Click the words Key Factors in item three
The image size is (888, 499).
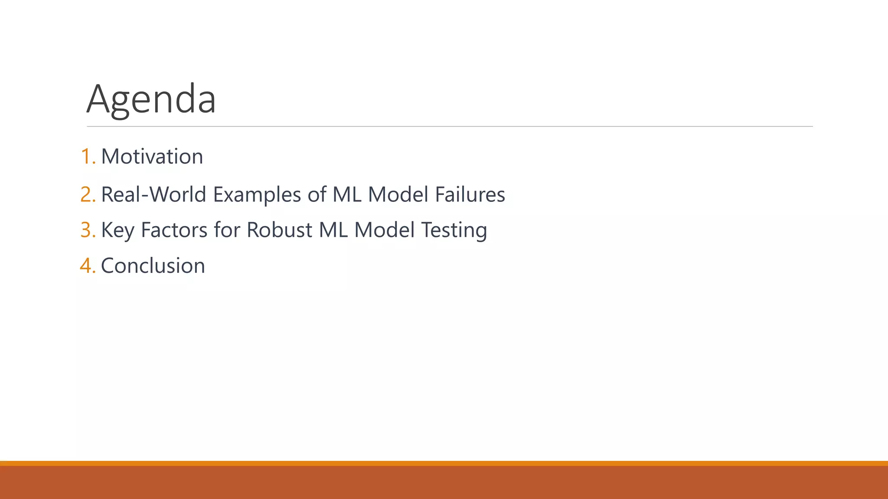(x=154, y=231)
